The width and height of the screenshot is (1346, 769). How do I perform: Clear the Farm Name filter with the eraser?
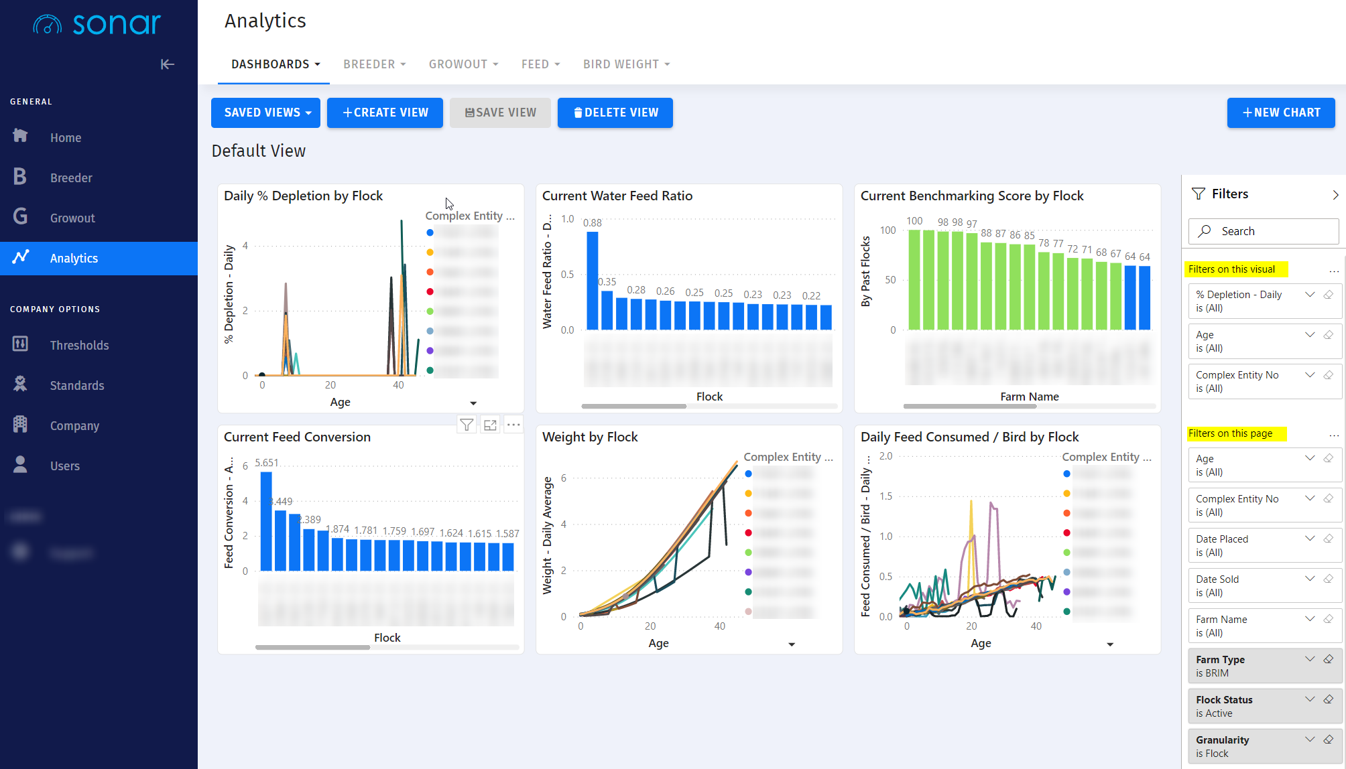pos(1329,619)
